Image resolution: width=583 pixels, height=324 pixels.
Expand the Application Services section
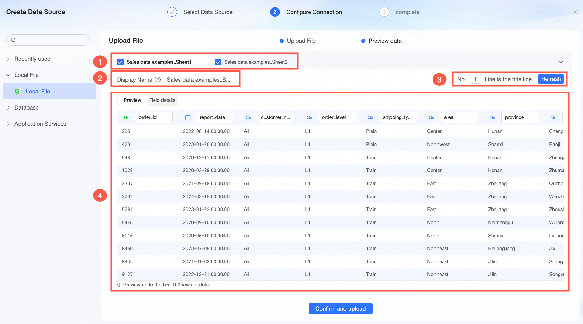[8, 124]
